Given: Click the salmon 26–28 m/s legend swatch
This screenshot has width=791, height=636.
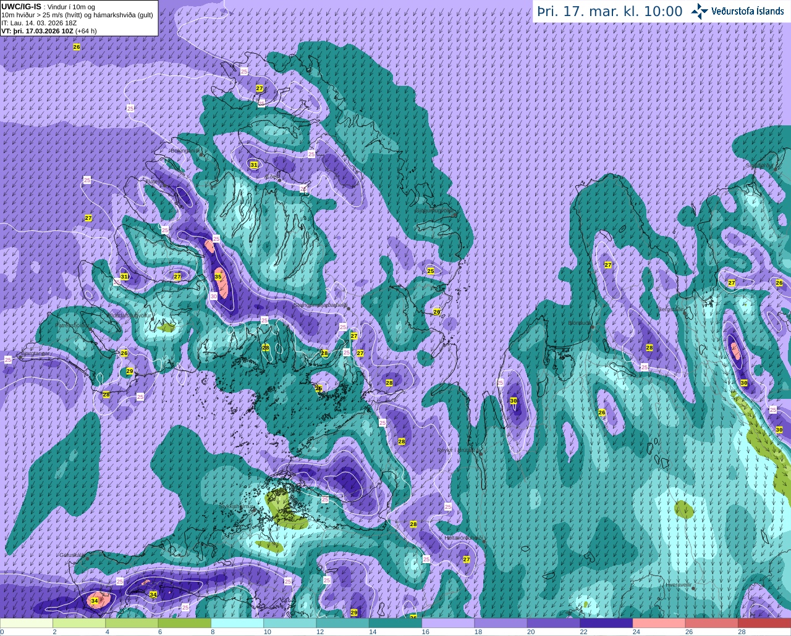Looking at the screenshot, I should 711,623.
